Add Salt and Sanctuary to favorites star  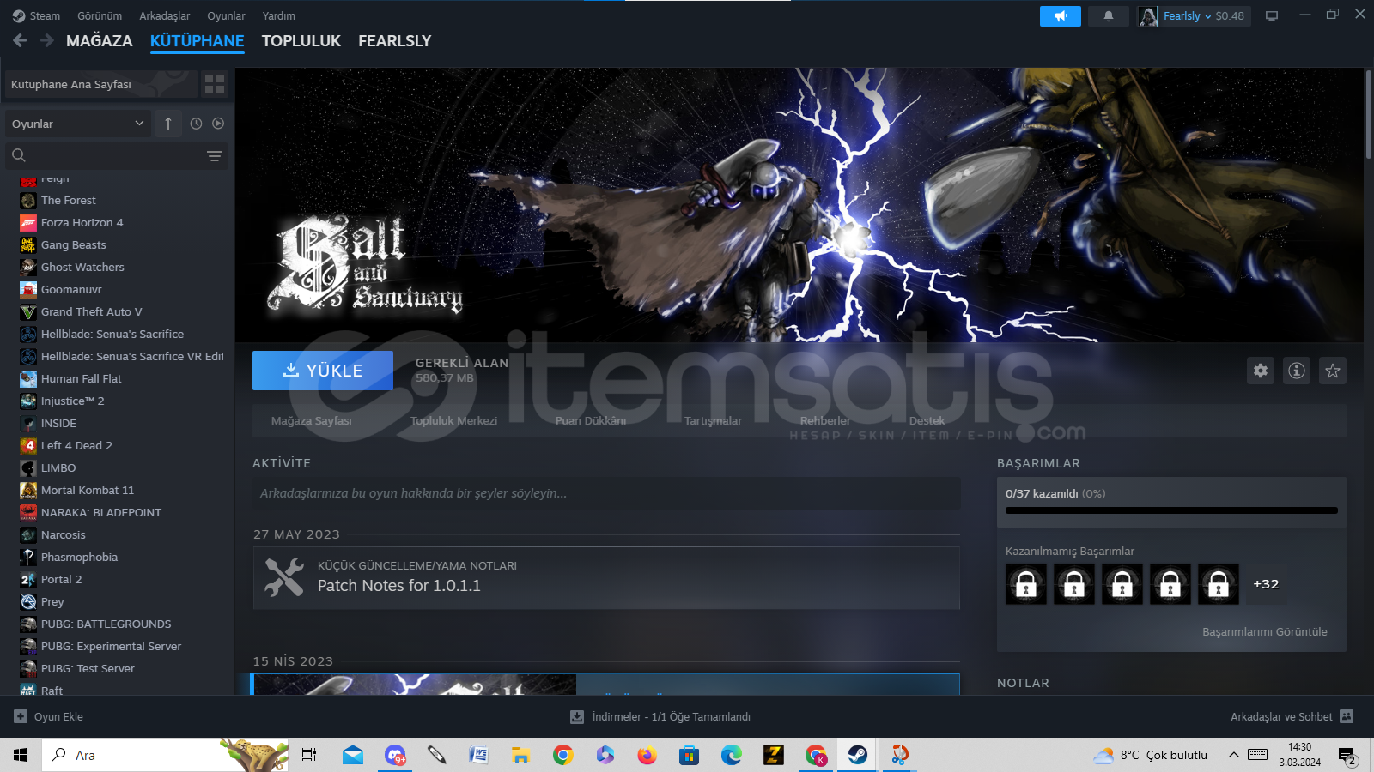1333,371
